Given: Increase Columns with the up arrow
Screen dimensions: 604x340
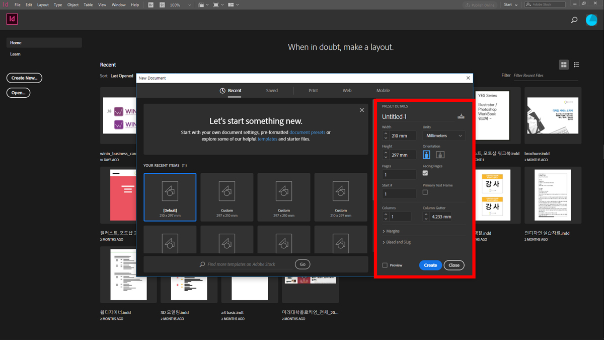Looking at the screenshot, I should tap(386, 215).
